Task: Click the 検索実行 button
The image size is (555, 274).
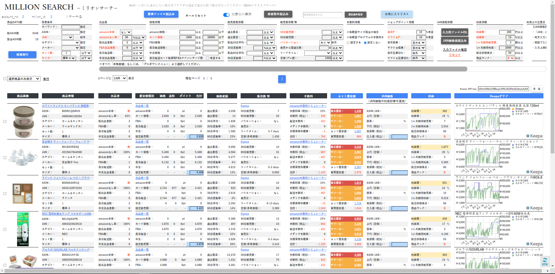Action: (x=22, y=55)
